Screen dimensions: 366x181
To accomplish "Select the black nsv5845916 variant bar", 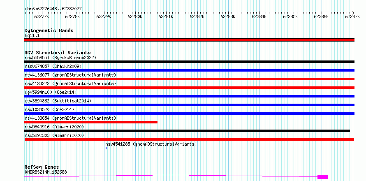I will click(x=187, y=131).
